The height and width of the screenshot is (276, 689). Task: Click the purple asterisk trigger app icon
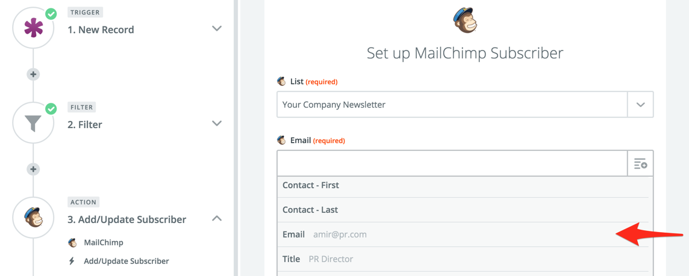point(33,28)
